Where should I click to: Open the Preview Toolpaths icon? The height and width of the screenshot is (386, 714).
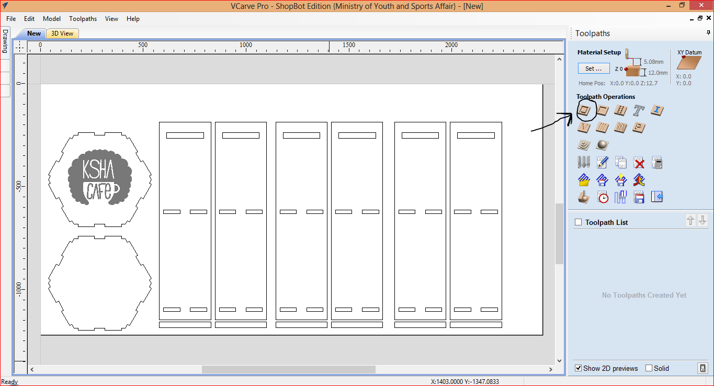click(584, 197)
